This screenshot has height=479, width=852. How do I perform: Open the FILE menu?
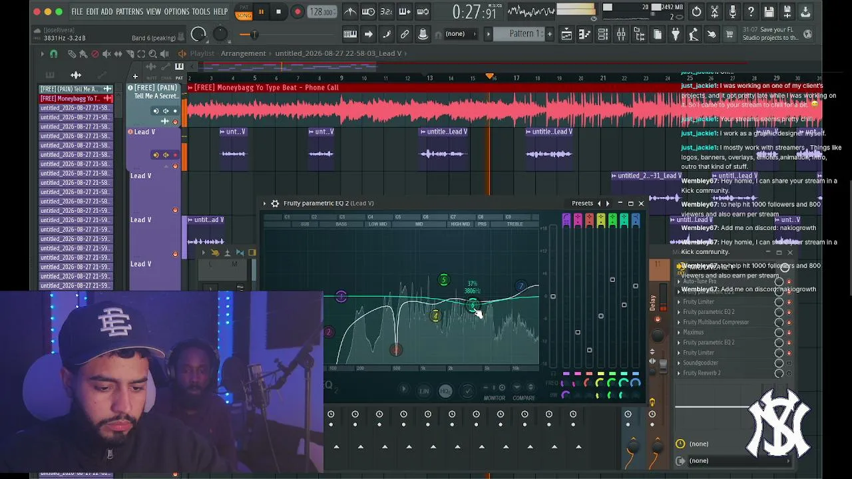[77, 11]
